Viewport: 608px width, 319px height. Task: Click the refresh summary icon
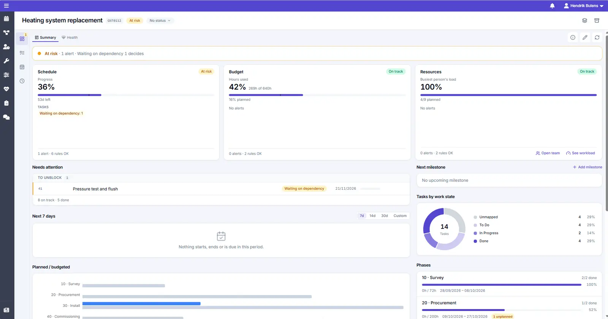click(597, 37)
